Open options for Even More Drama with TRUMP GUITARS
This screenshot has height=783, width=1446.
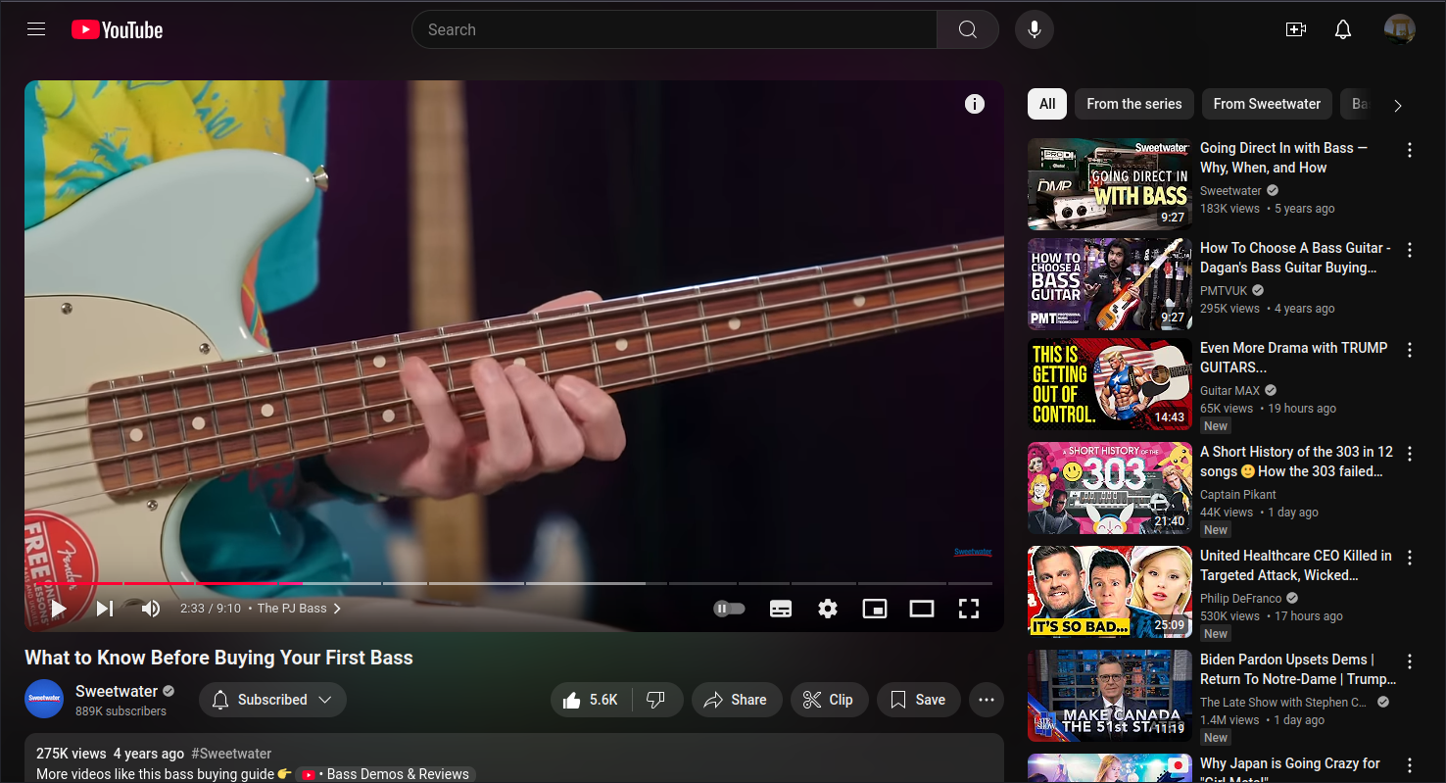pyautogui.click(x=1410, y=350)
